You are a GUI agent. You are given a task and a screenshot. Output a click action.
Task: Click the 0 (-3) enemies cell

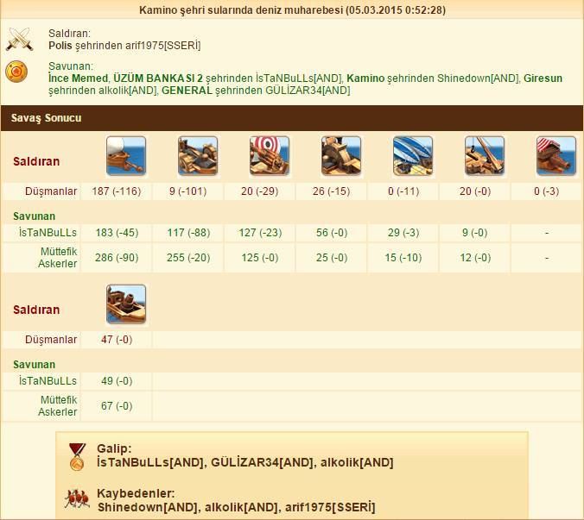pos(546,191)
